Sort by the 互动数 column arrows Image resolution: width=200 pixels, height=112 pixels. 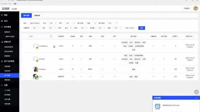177,36
